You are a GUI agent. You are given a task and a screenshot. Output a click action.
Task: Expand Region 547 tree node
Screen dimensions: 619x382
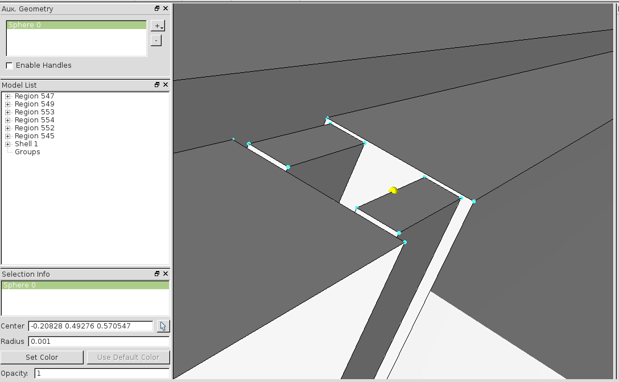point(7,96)
